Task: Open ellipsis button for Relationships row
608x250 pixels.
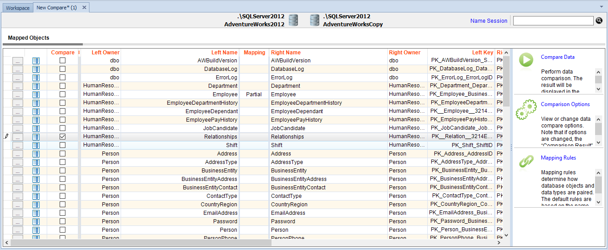Action: coord(17,137)
